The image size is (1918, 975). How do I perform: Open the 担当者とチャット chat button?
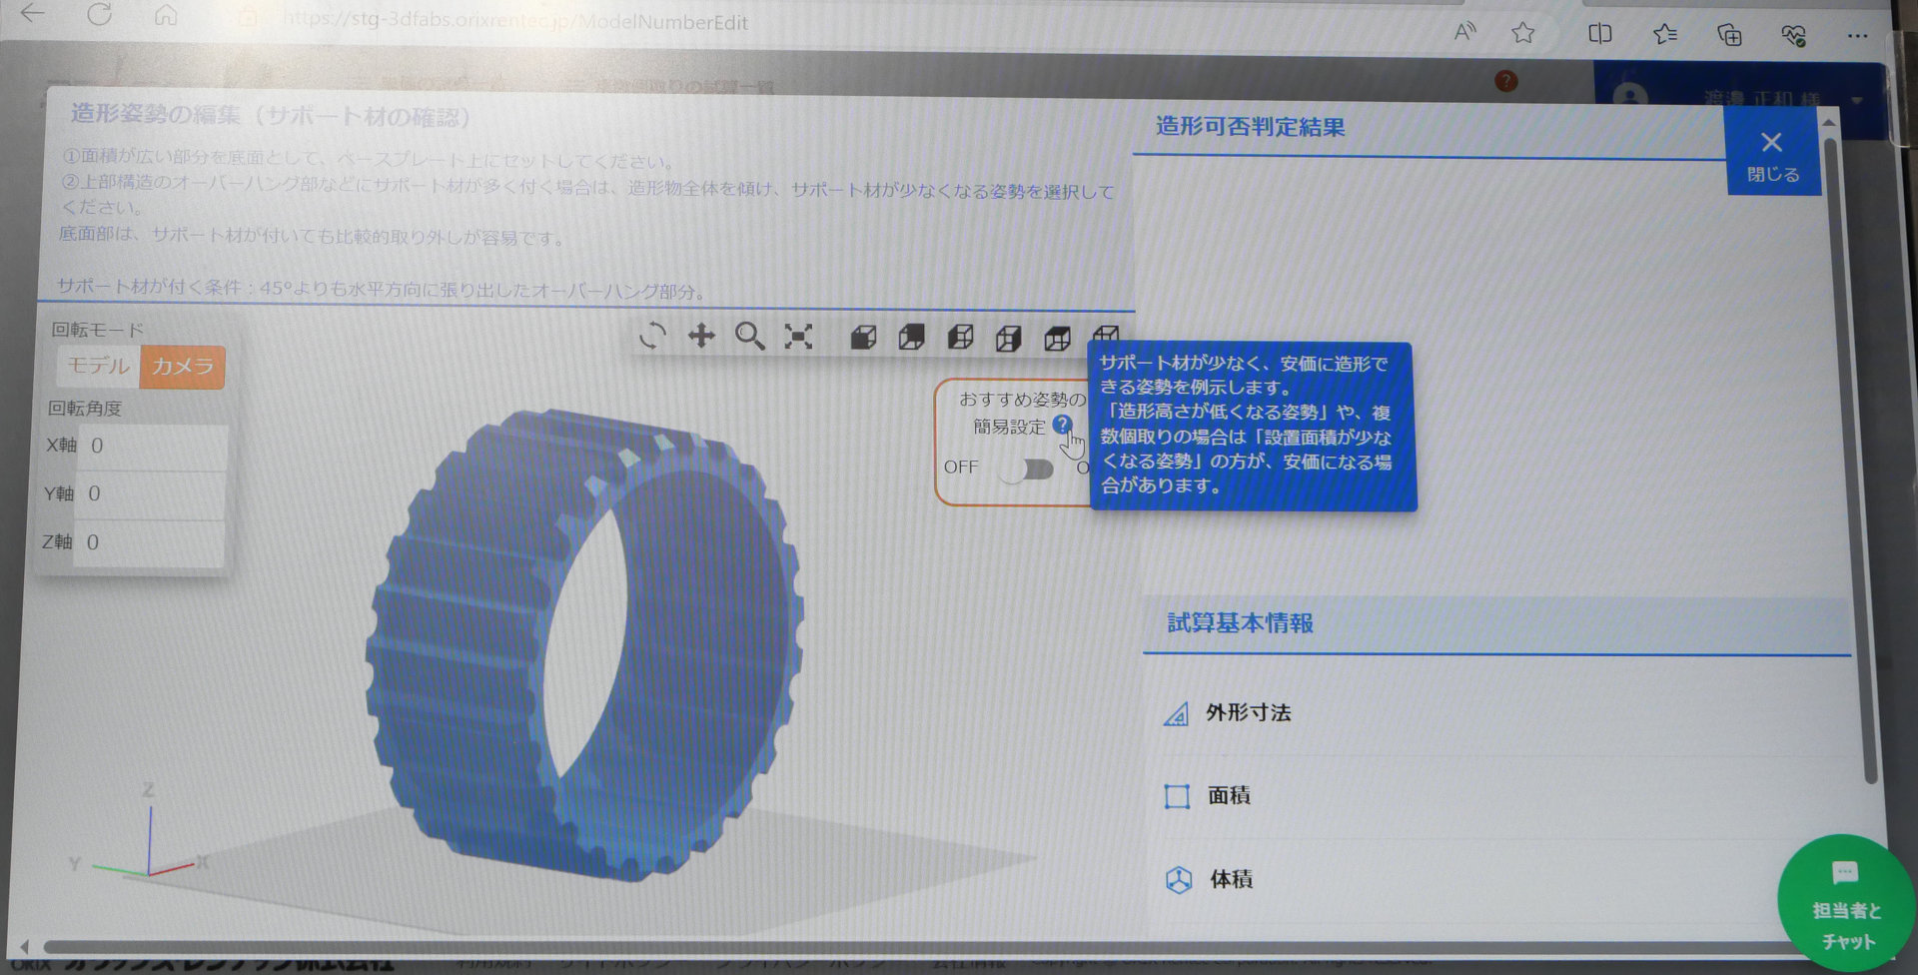(x=1845, y=904)
